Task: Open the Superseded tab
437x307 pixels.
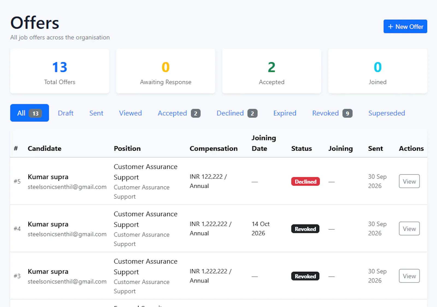Action: (x=386, y=113)
